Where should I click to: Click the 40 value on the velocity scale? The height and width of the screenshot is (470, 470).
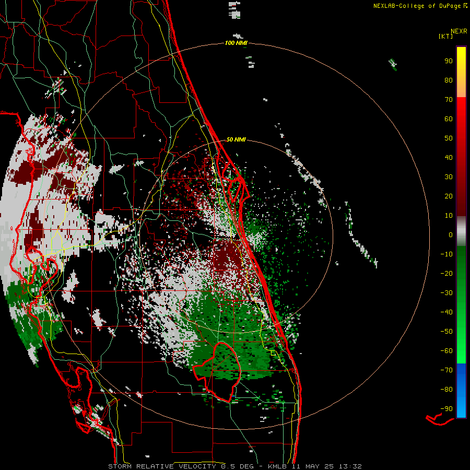tap(449, 157)
